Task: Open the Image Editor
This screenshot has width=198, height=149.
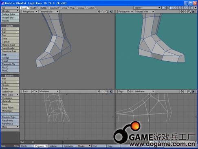Action: coord(10,18)
